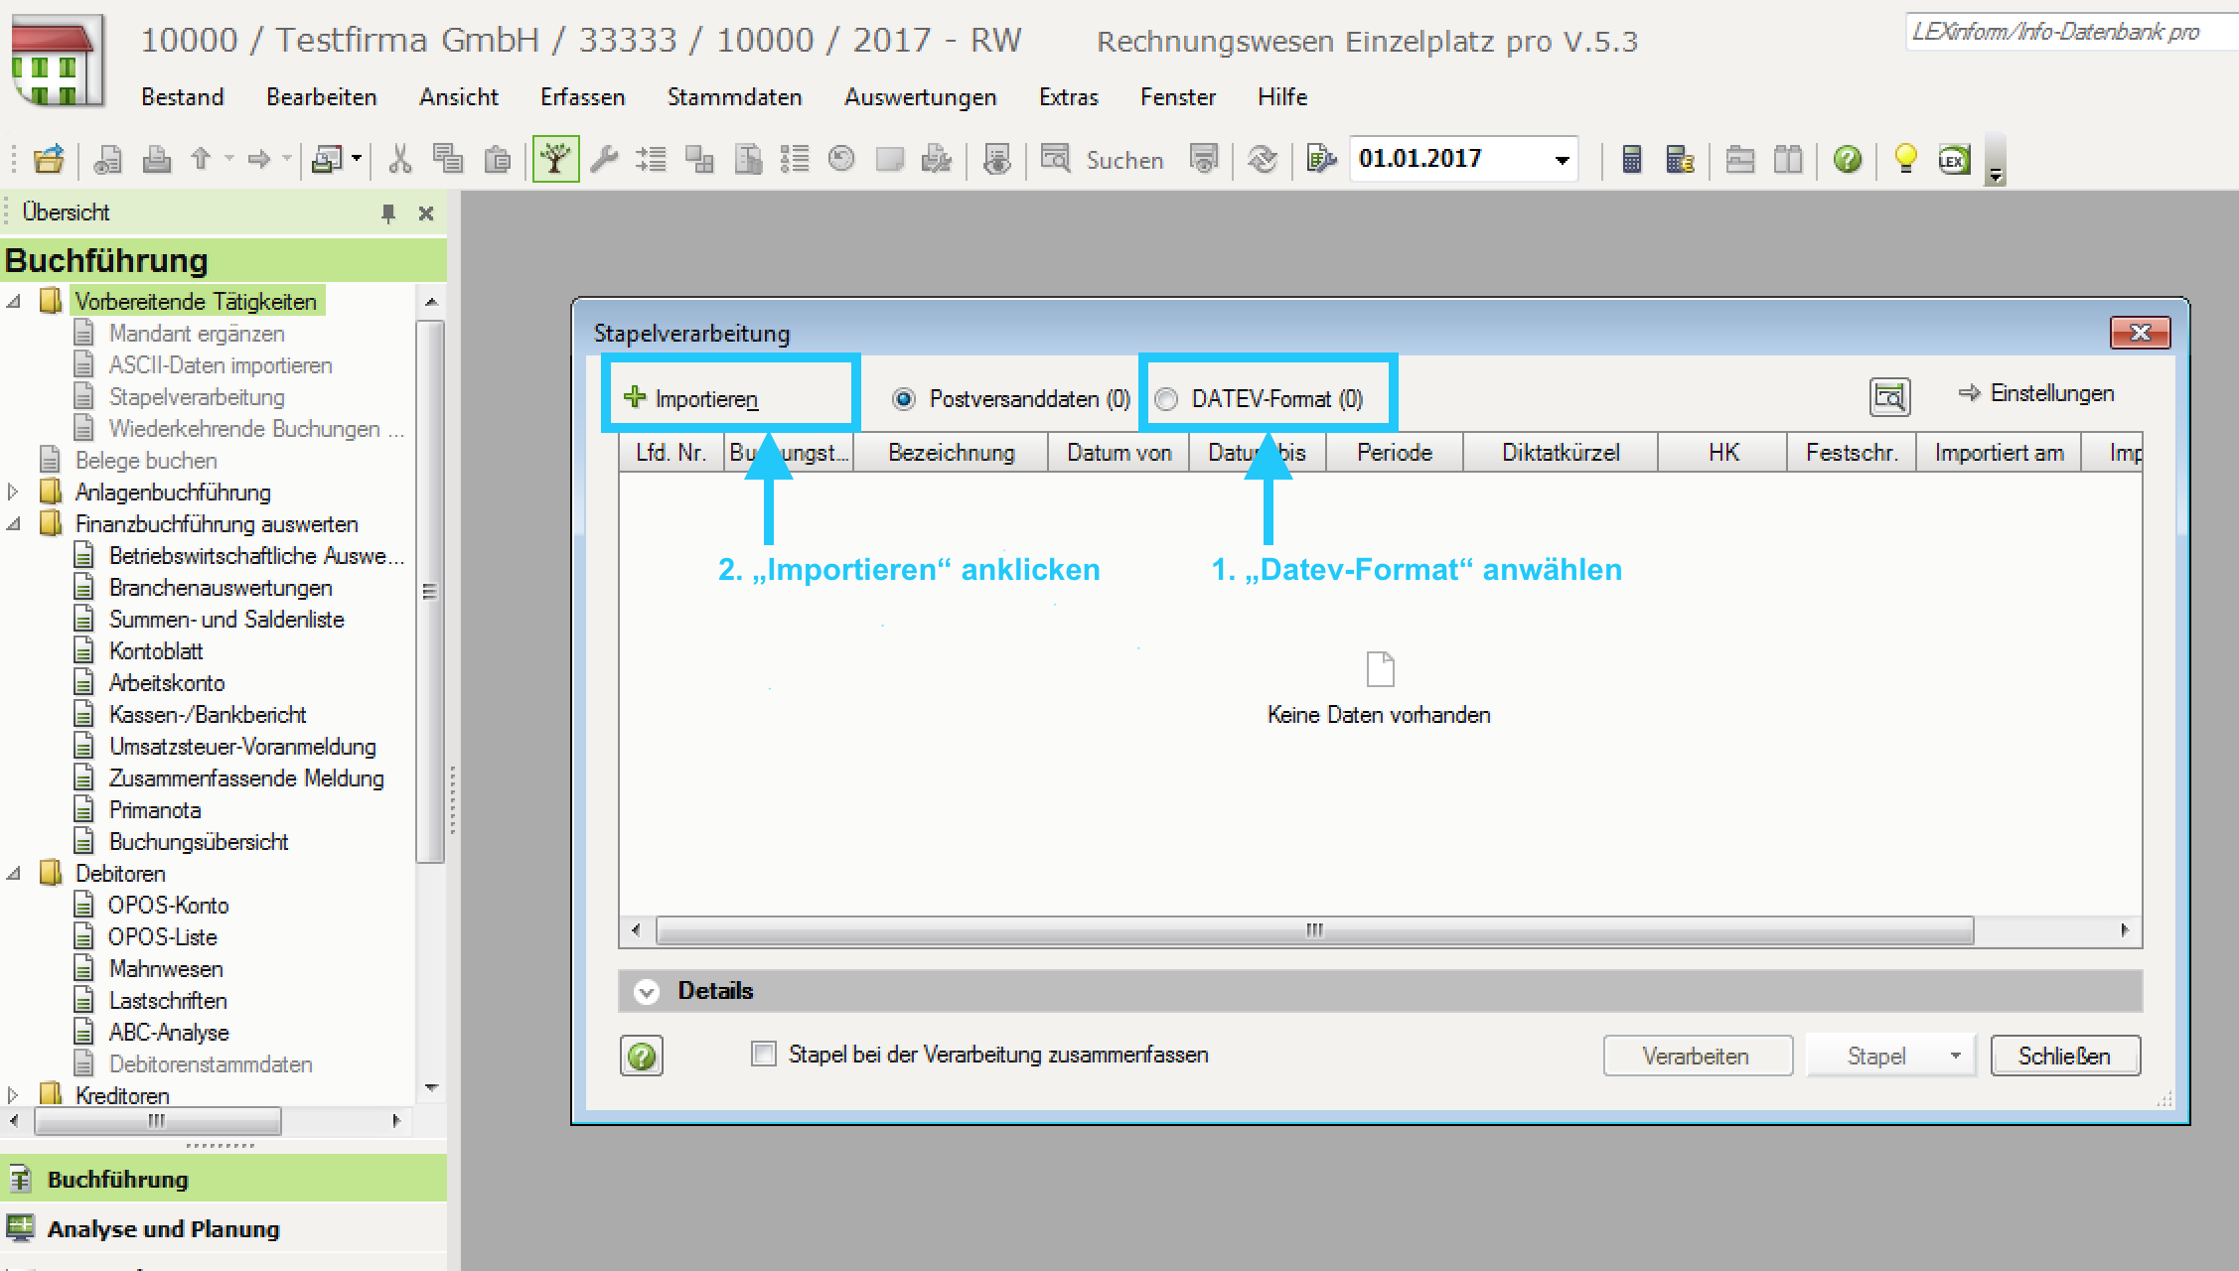Click the printer icon in toolbar
This screenshot has width=2239, height=1271.
point(157,159)
